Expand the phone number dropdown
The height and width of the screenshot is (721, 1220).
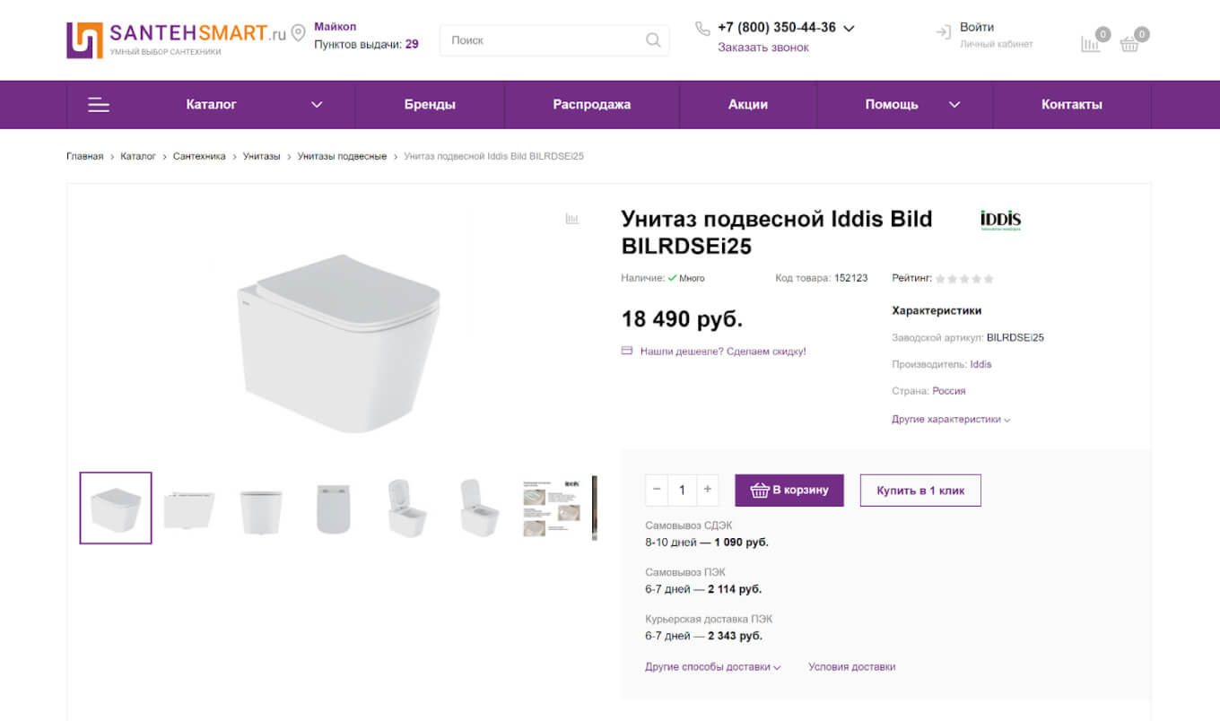(x=849, y=29)
